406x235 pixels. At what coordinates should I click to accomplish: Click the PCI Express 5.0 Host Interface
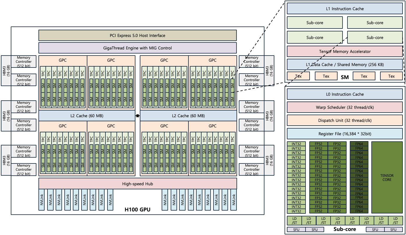[x=138, y=35]
